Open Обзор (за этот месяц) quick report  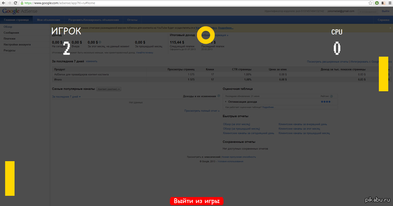pos(236,124)
